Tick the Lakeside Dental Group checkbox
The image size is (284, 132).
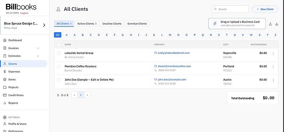click(x=59, y=53)
